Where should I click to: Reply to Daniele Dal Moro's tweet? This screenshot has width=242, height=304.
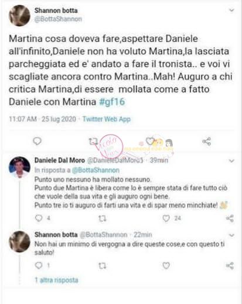tap(39, 218)
